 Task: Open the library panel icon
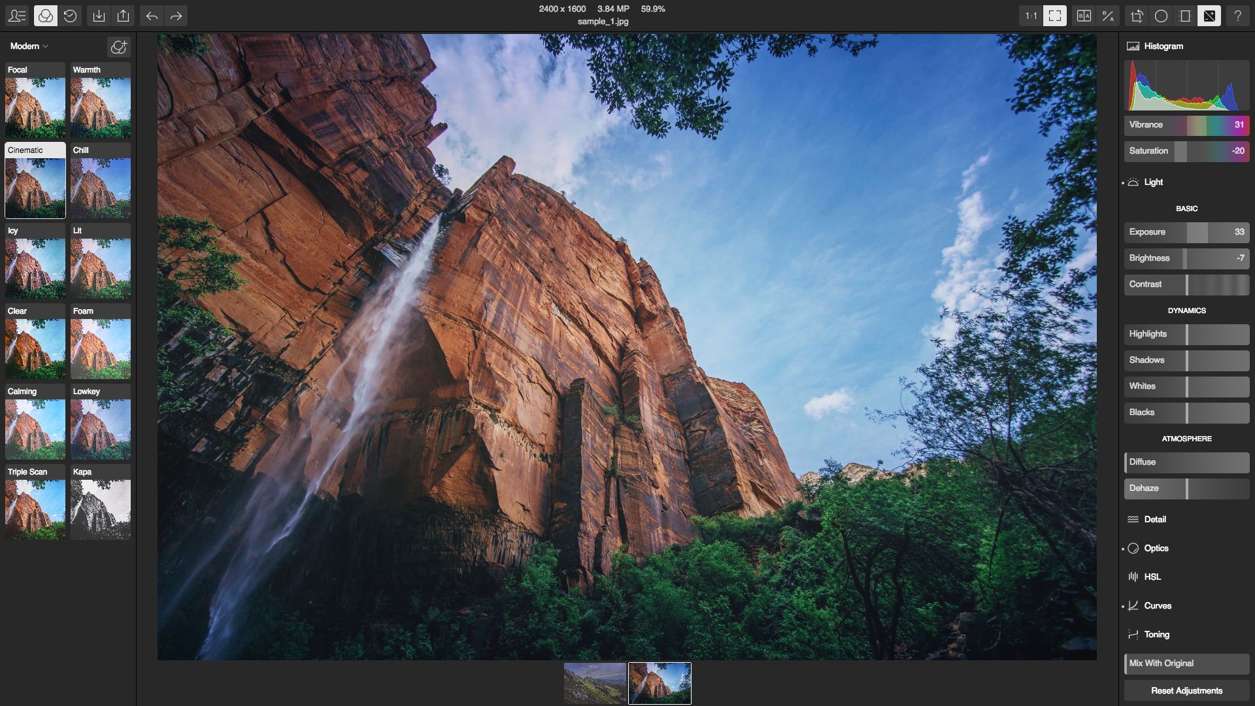[18, 16]
